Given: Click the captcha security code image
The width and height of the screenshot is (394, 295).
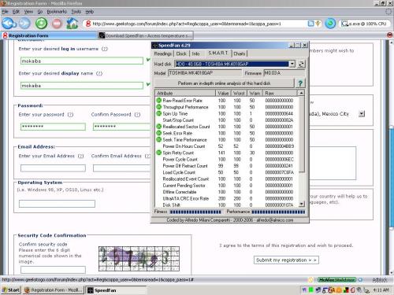Looking at the screenshot, I should [x=139, y=259].
